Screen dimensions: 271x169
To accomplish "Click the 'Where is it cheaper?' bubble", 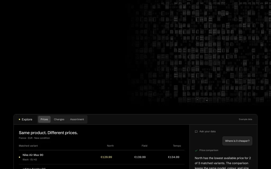I will (x=237, y=141).
